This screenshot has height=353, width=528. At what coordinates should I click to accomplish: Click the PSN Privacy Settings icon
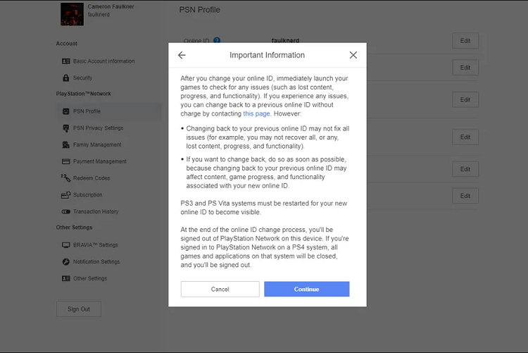point(65,128)
